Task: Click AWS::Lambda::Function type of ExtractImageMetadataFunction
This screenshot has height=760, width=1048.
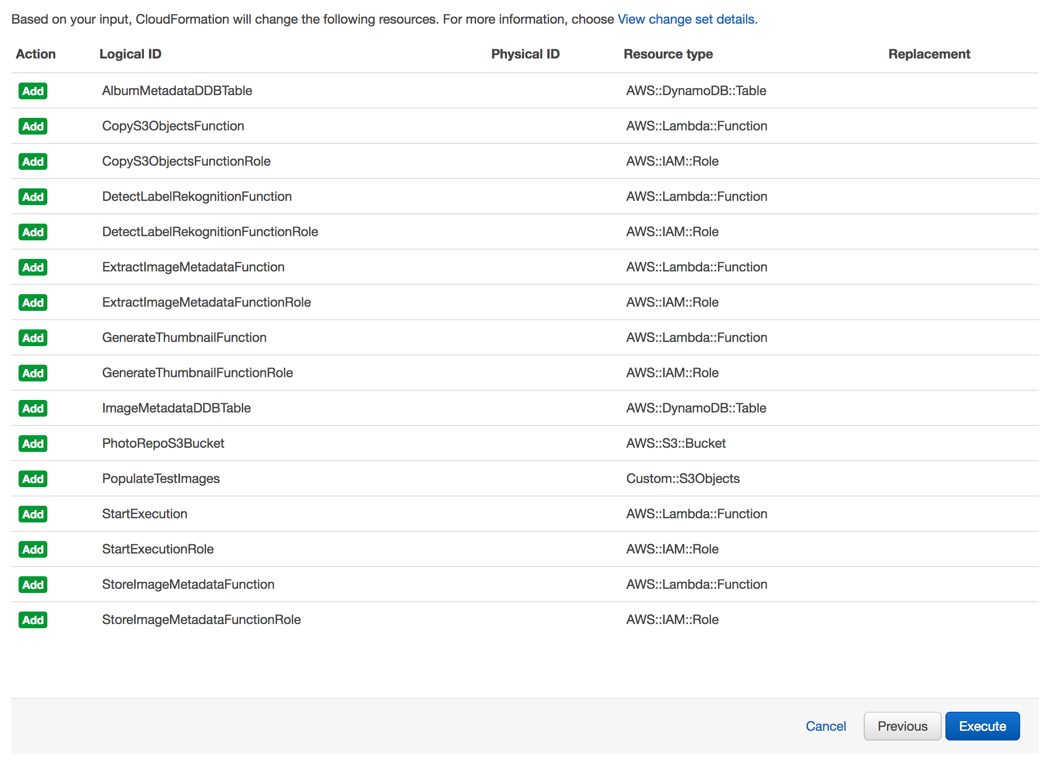Action: pyautogui.click(x=696, y=267)
